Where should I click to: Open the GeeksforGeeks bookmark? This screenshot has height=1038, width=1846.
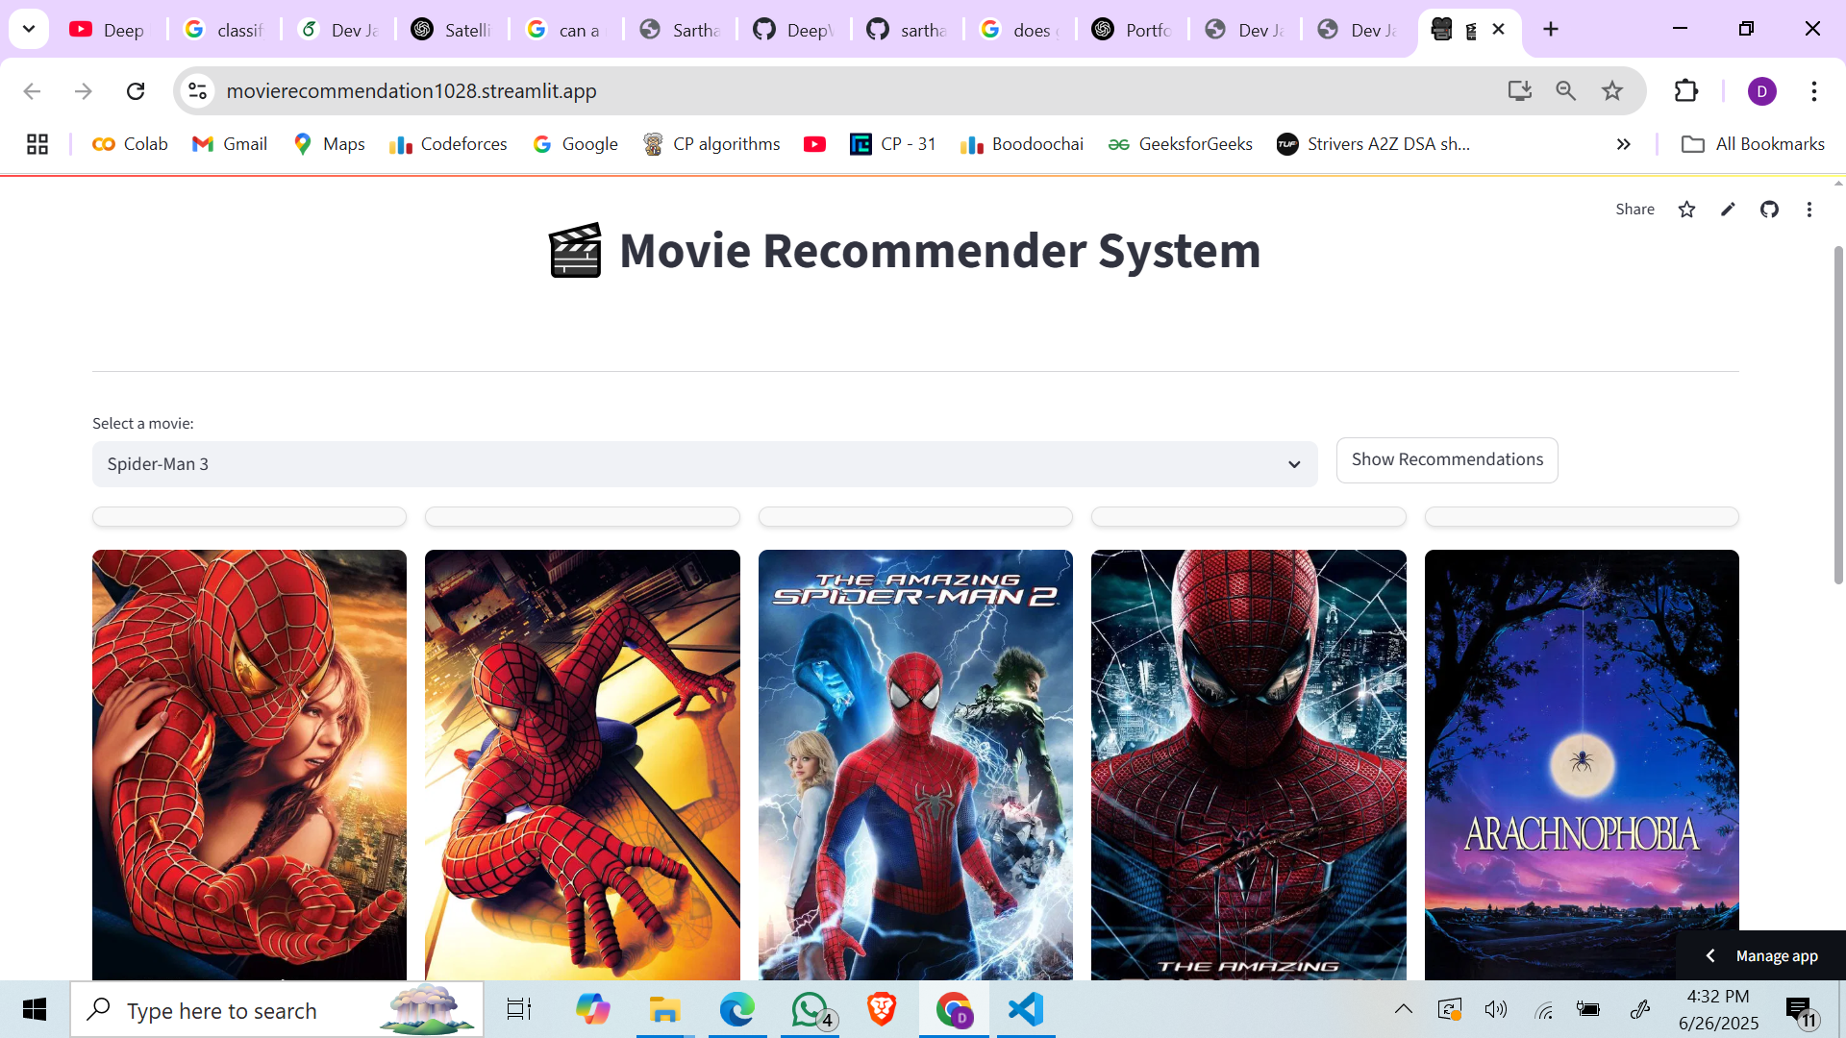point(1181,144)
